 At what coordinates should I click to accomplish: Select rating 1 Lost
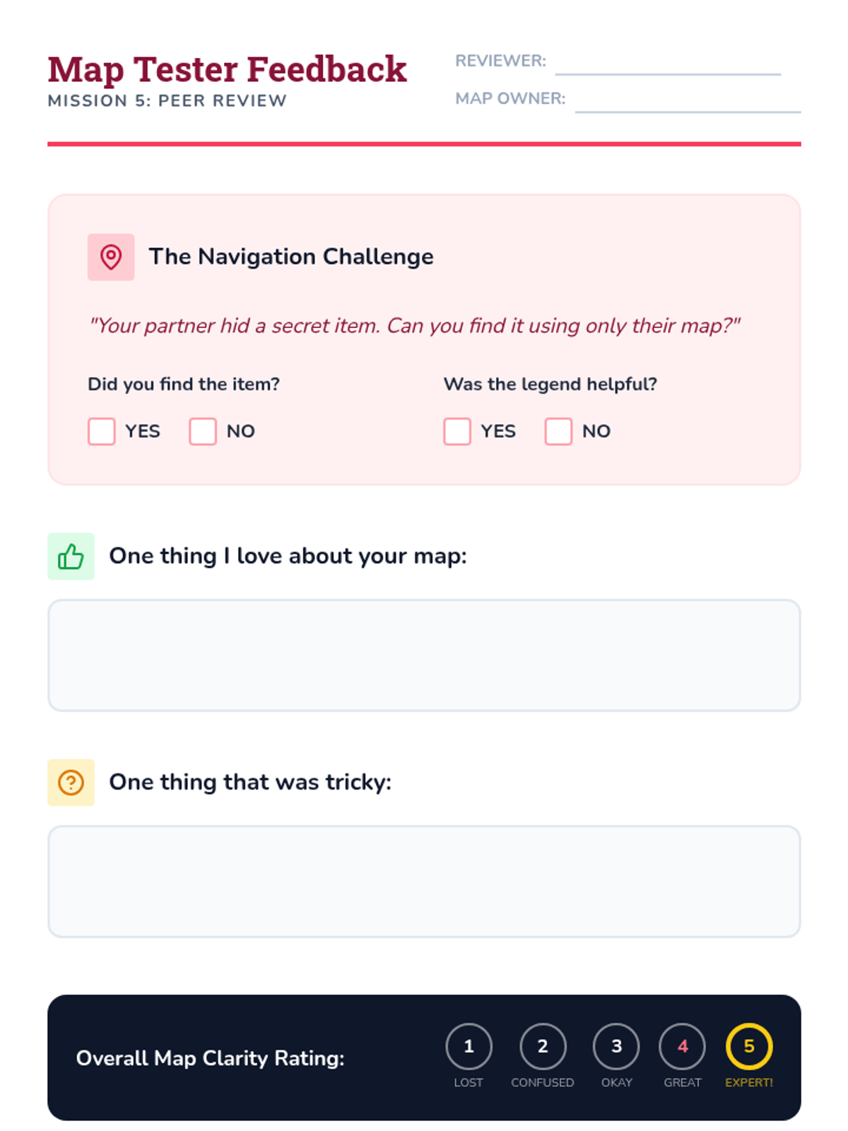click(469, 1046)
